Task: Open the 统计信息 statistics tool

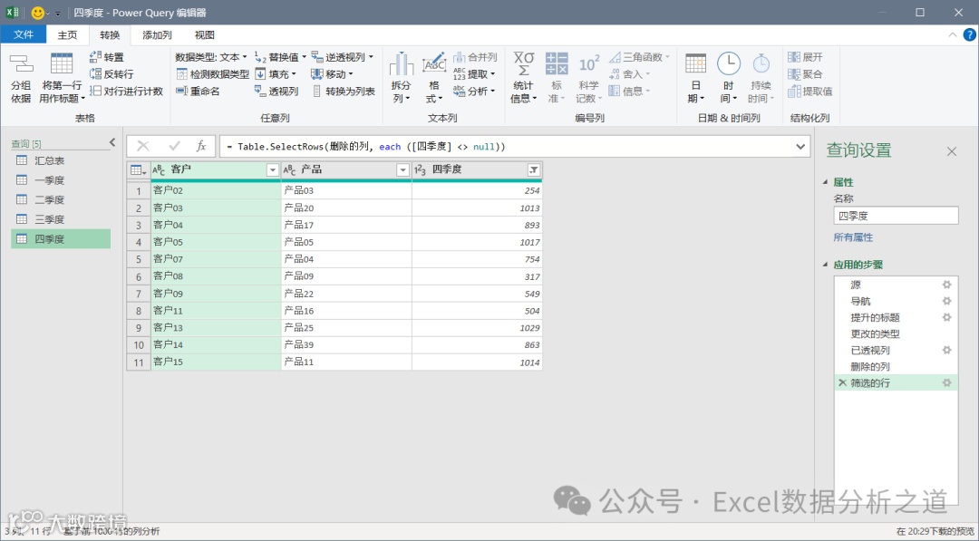Action: (x=523, y=77)
